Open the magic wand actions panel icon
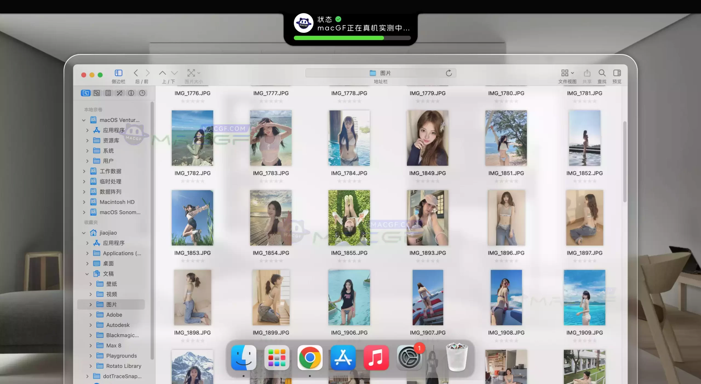This screenshot has width=701, height=384. (119, 93)
